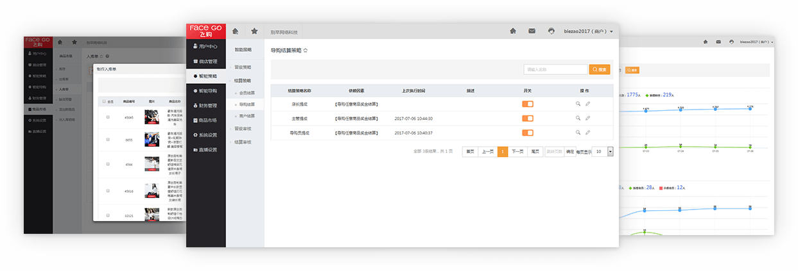Viewport: 798px width, 271px height.
Task: Bookmark page with star next to 导购结算策略 title
Action: pyautogui.click(x=306, y=50)
